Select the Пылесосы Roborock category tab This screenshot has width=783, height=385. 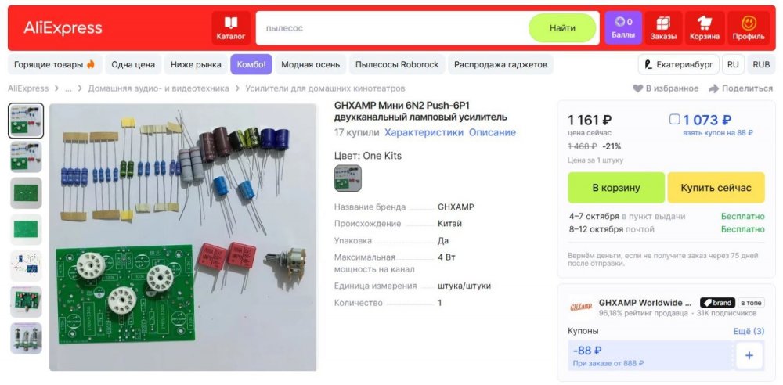pyautogui.click(x=397, y=64)
